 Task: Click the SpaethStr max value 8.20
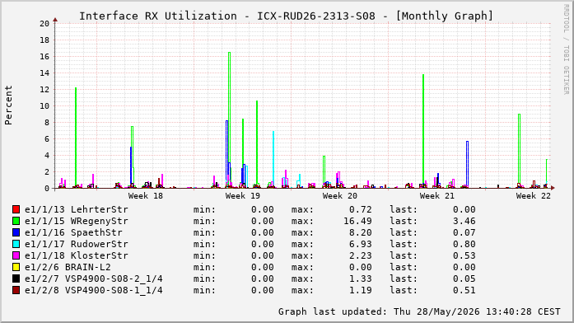361,232
